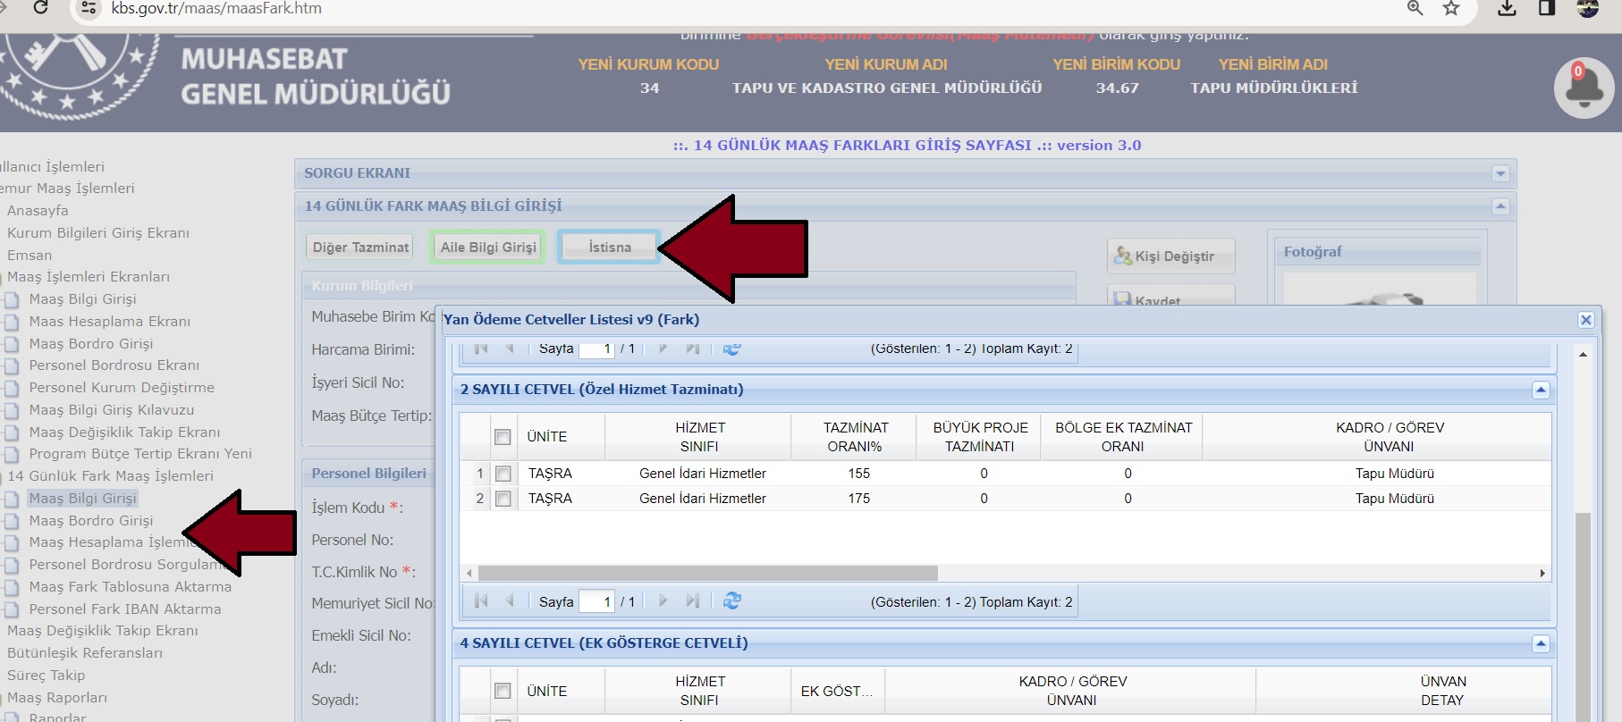Open Personel Fark IBAN Aktarma
Viewport: 1622px width, 722px height.
pos(125,609)
